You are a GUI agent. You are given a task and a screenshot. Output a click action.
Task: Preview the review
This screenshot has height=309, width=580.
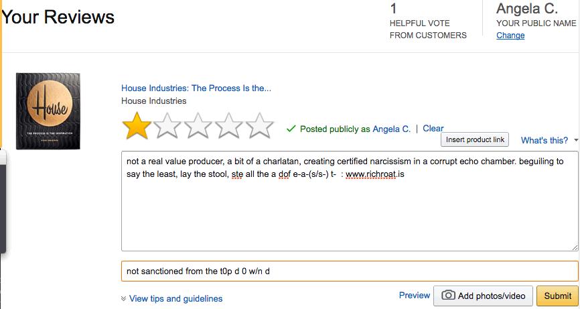pos(415,296)
